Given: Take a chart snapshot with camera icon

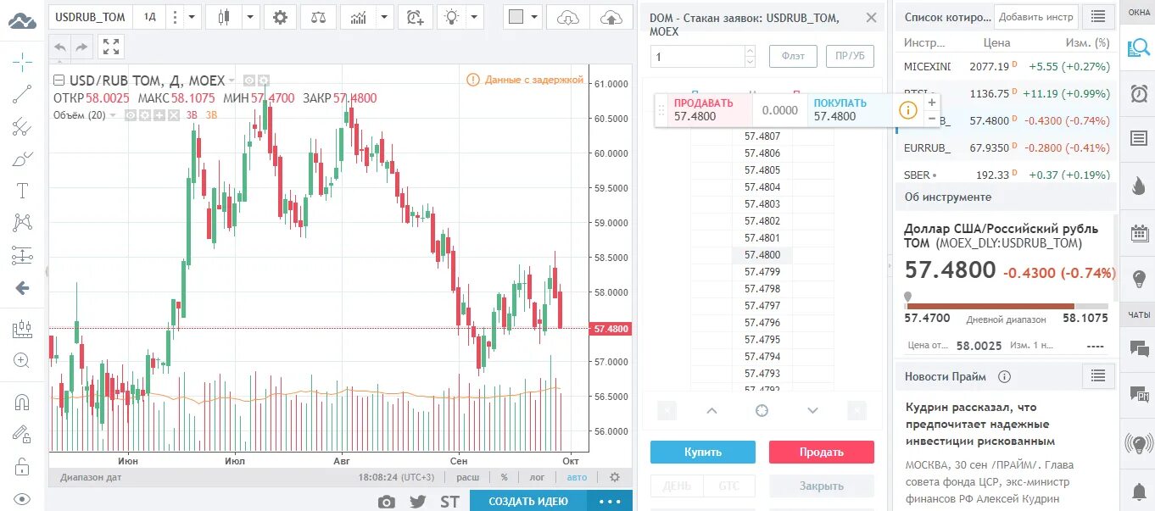Looking at the screenshot, I should [x=386, y=501].
